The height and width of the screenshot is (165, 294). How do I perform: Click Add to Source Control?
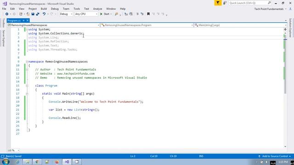275,156
